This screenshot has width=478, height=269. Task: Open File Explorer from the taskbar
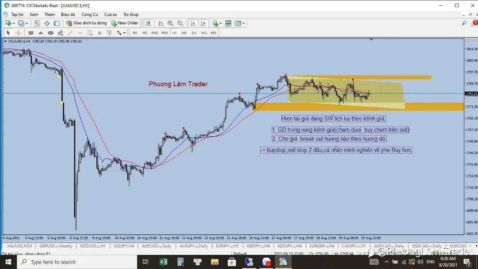point(215,262)
